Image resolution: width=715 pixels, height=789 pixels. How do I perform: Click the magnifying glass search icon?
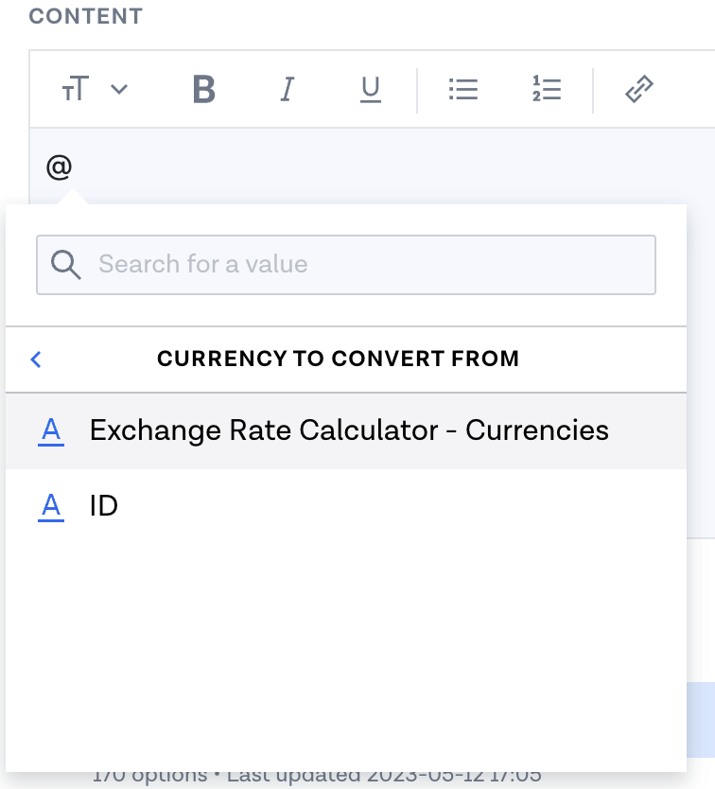65,264
